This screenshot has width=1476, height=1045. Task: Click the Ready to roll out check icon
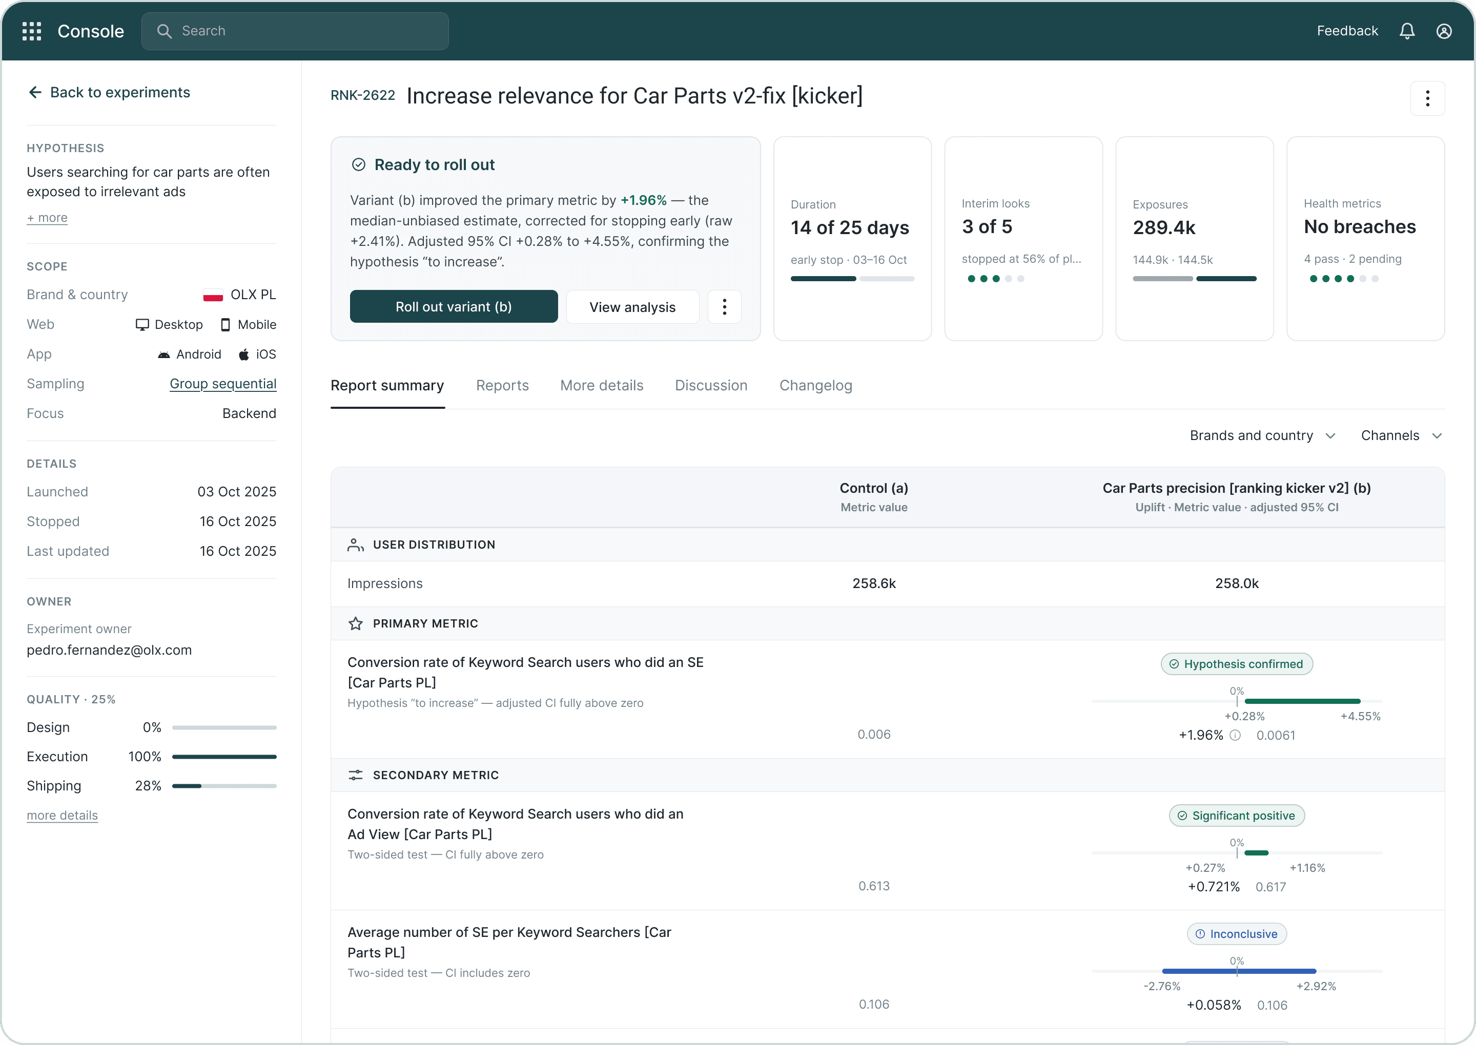pos(359,165)
